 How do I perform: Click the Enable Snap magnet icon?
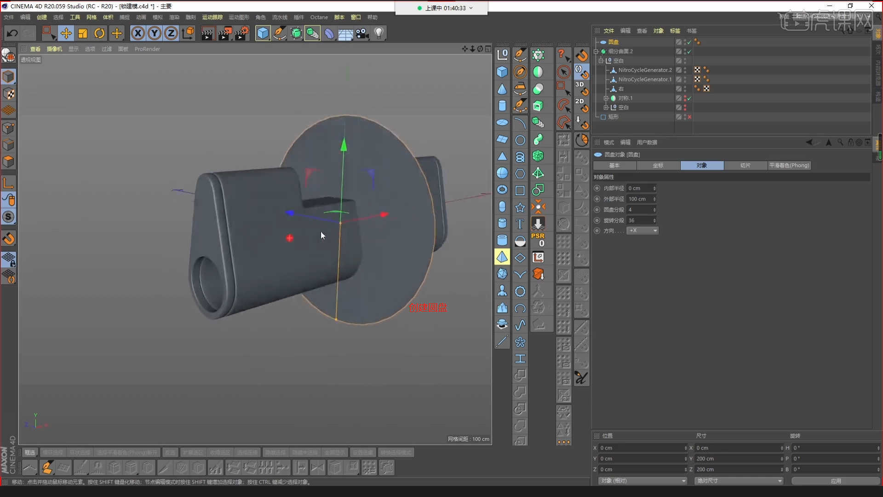8,238
